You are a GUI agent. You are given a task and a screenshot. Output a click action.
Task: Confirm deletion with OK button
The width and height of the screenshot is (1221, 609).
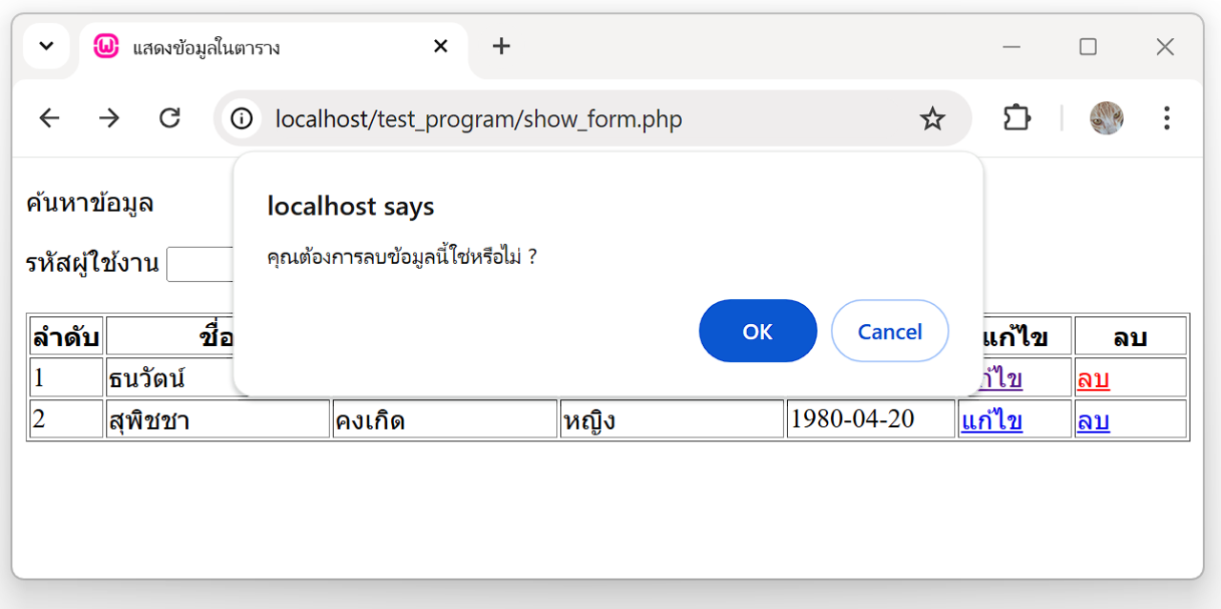click(757, 331)
